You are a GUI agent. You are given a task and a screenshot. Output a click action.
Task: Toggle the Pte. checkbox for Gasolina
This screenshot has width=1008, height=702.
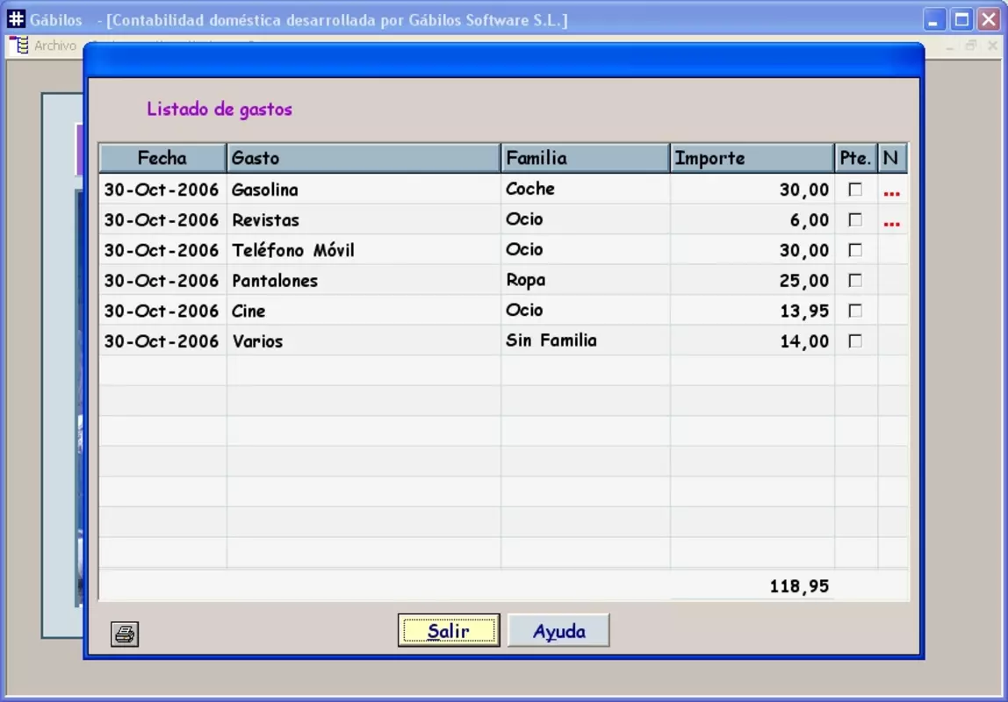(855, 190)
